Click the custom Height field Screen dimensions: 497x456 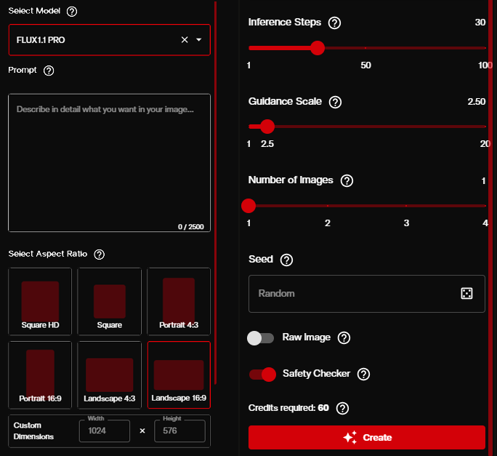pyautogui.click(x=179, y=431)
